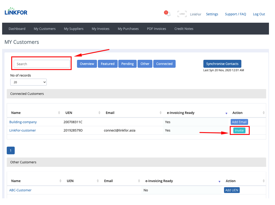Sort Other Customers by UEN column arrows
The image size is (275, 205).
coord(98,181)
